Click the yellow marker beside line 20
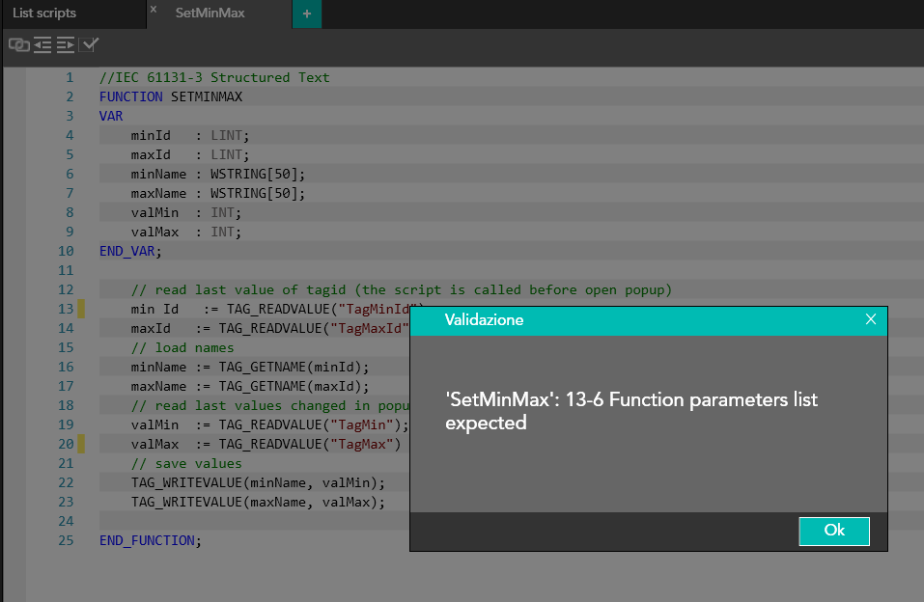 click(81, 444)
